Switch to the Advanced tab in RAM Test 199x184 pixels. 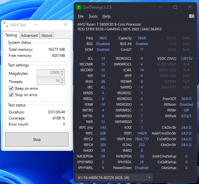[29, 35]
